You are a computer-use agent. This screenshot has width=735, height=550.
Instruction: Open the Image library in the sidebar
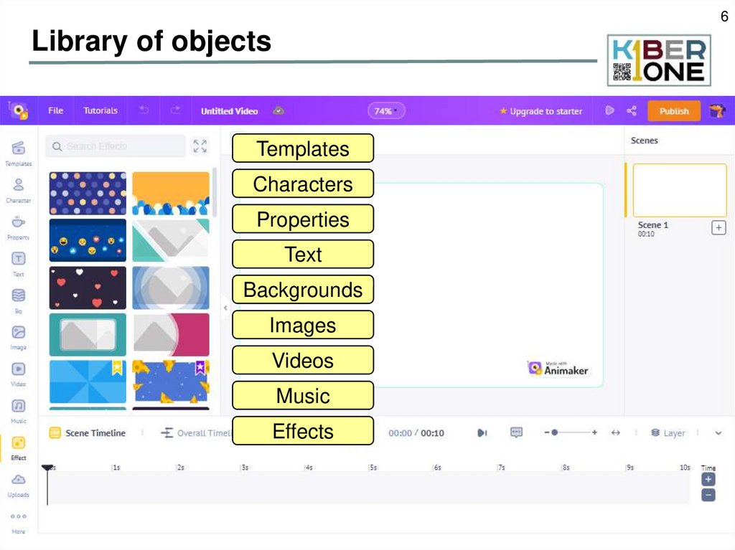(x=18, y=337)
